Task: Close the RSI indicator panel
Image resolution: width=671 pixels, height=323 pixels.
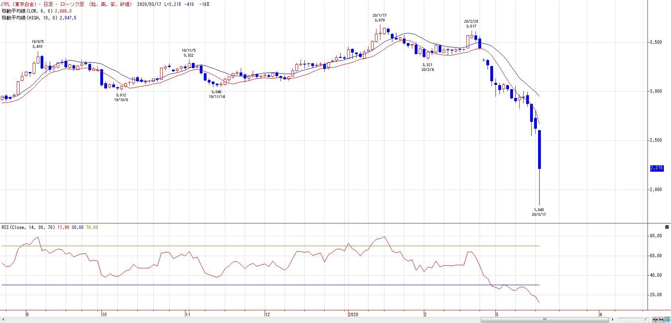Action: [667, 227]
